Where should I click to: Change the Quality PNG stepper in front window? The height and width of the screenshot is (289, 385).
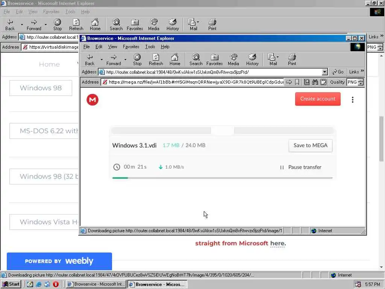361,82
